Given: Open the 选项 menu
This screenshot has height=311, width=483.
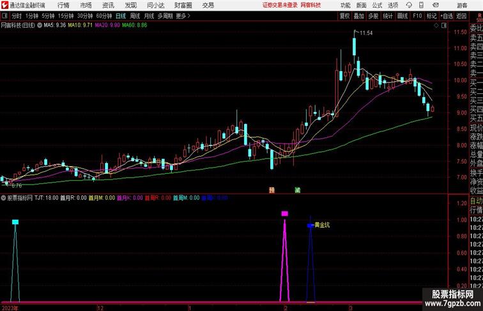Looking at the screenshot, I should pyautogui.click(x=393, y=5).
